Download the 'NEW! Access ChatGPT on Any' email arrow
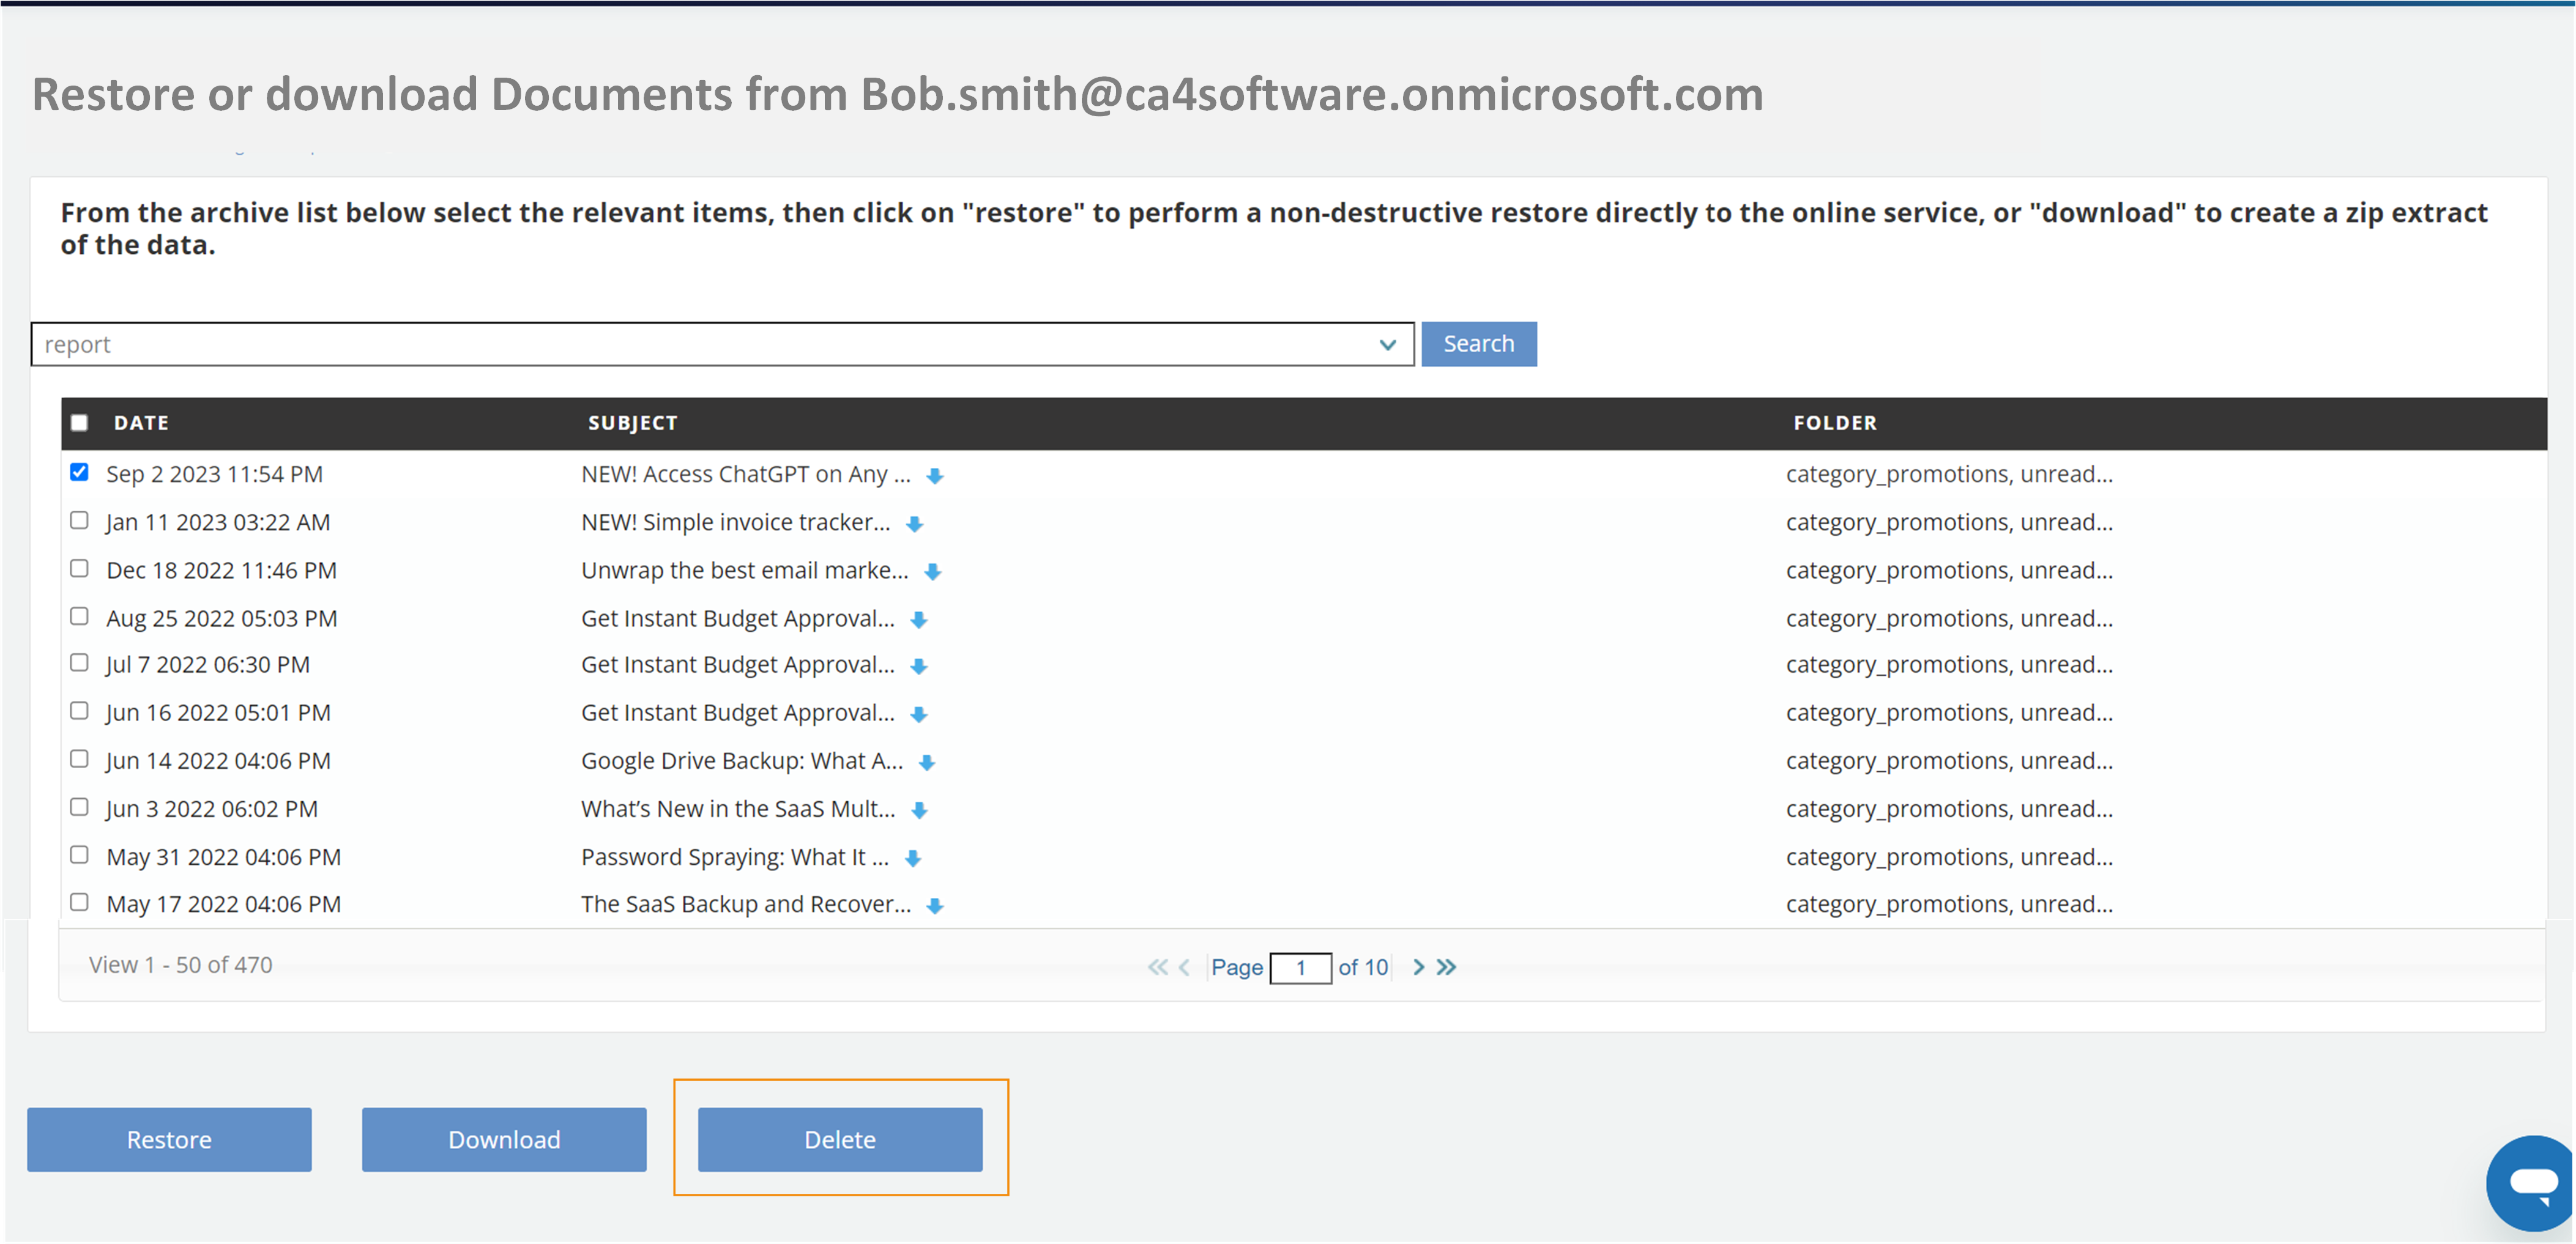 pyautogui.click(x=935, y=476)
